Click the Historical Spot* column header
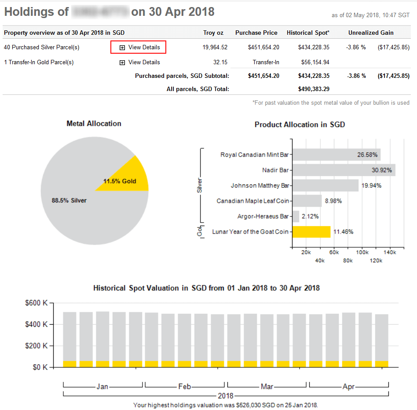Image resolution: width=417 pixels, height=410 pixels. point(308,33)
